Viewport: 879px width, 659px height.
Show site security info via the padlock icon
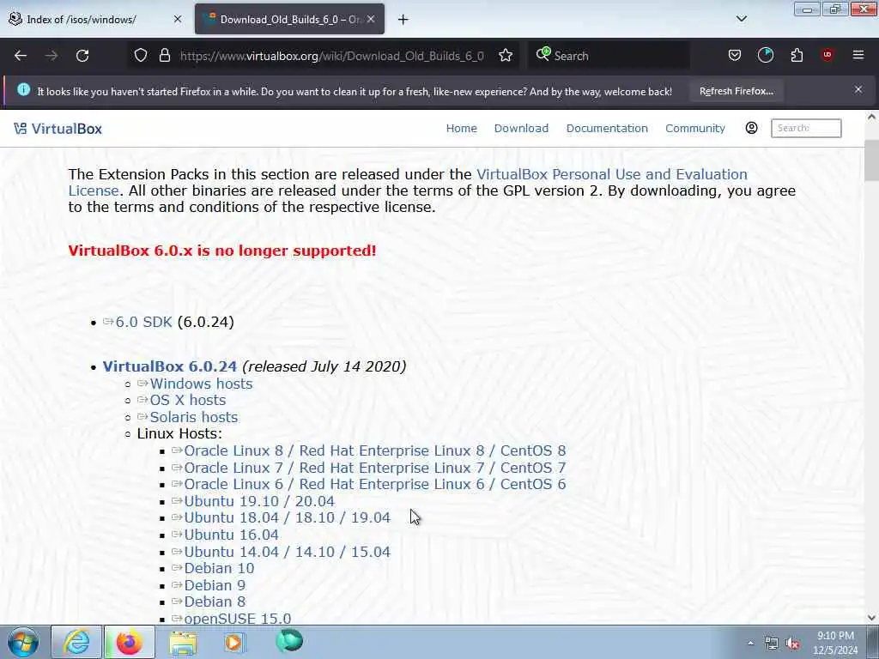(x=164, y=56)
